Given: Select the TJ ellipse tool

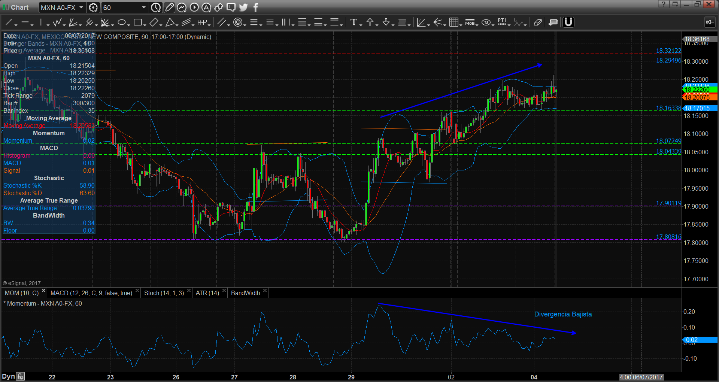Looking at the screenshot, I should coord(486,22).
